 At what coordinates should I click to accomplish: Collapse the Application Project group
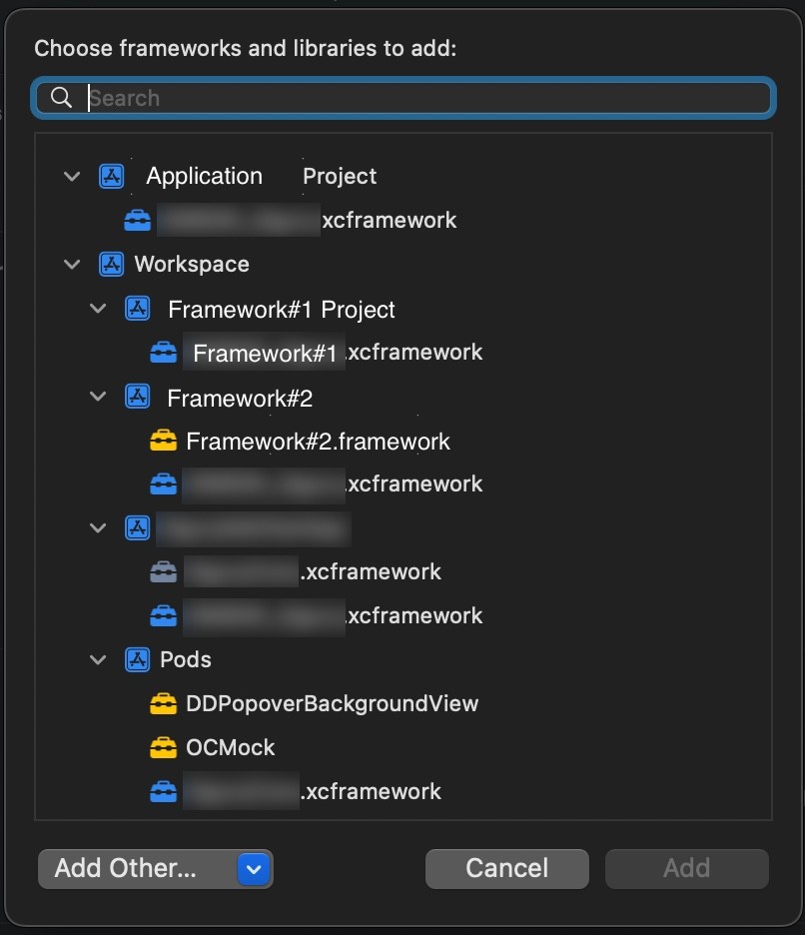(x=71, y=177)
